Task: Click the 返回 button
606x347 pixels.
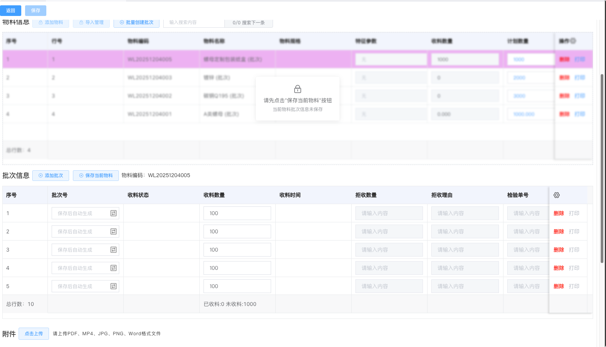Action: pyautogui.click(x=11, y=11)
